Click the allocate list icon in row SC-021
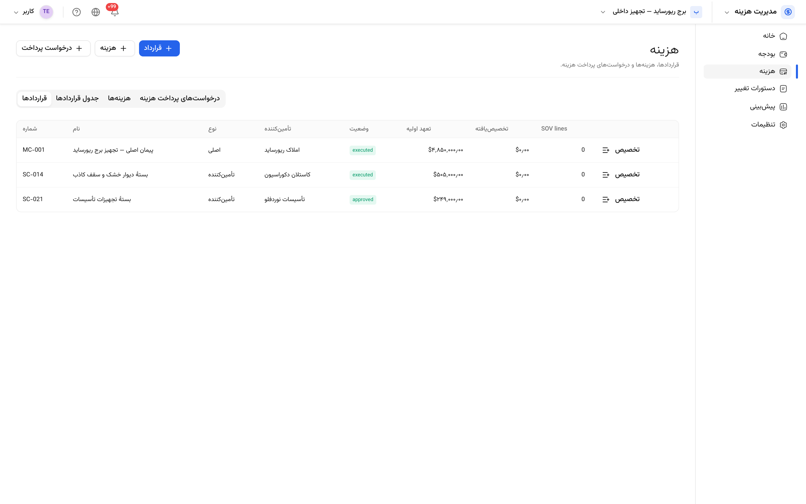The height and width of the screenshot is (504, 806). tap(606, 200)
